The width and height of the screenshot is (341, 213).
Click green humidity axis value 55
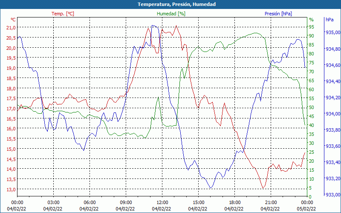(x=312, y=98)
